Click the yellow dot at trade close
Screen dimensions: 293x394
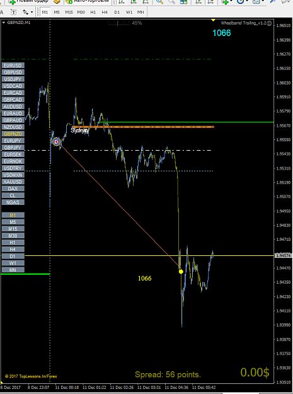181,272
